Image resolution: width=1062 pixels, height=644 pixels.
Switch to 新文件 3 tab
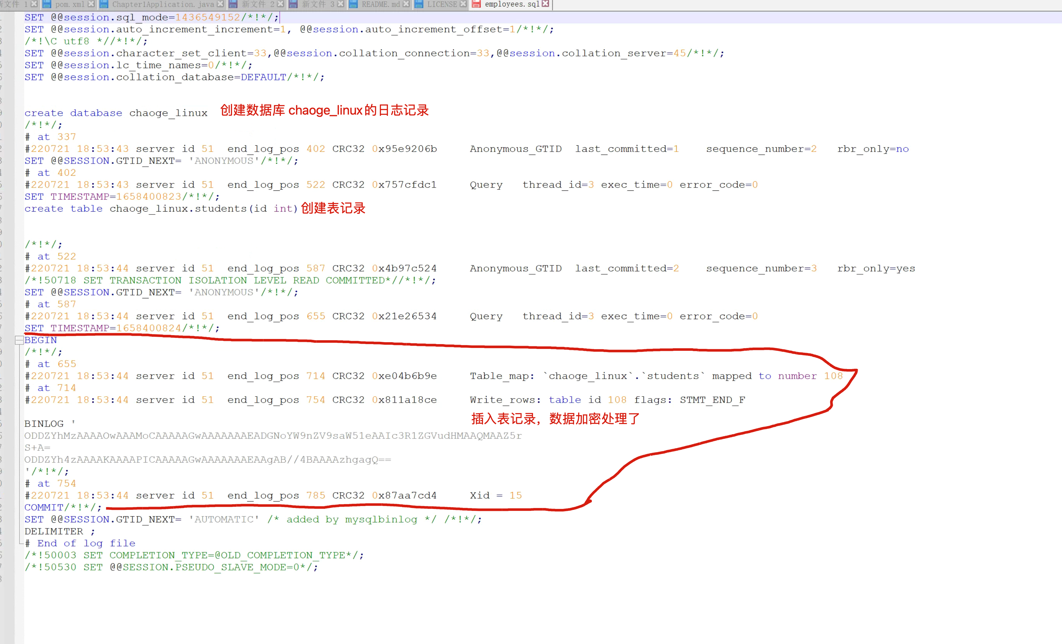(x=318, y=4)
